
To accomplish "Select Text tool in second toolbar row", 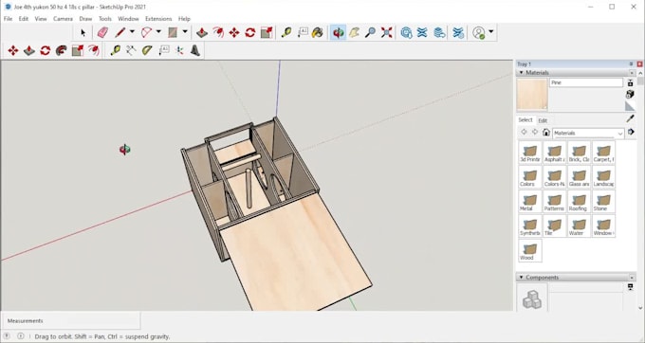I will click(164, 50).
